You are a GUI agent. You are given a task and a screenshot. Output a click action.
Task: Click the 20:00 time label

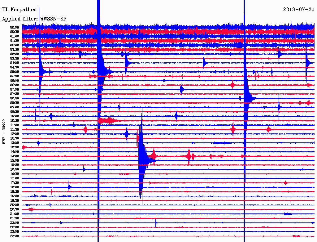tap(15, 205)
